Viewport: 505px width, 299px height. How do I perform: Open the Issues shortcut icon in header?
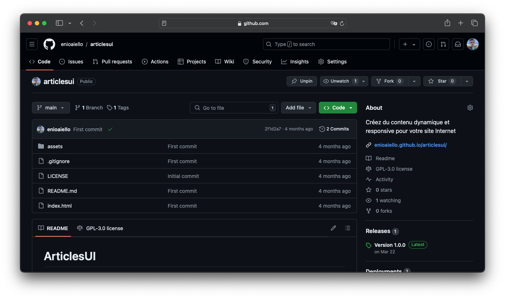click(429, 44)
